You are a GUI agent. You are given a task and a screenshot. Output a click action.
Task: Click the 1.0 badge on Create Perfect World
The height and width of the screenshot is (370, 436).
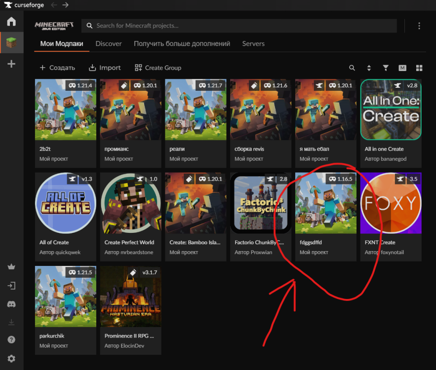(x=153, y=179)
